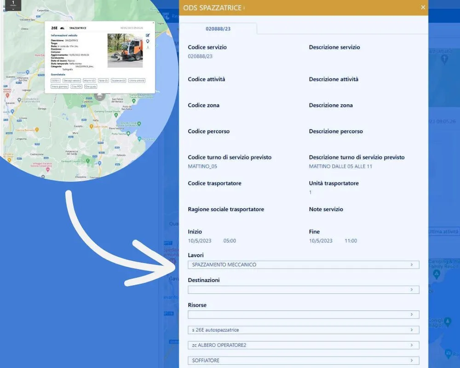Expand the SOFFIATORE resource row
This screenshot has width=460, height=368.
point(411,361)
